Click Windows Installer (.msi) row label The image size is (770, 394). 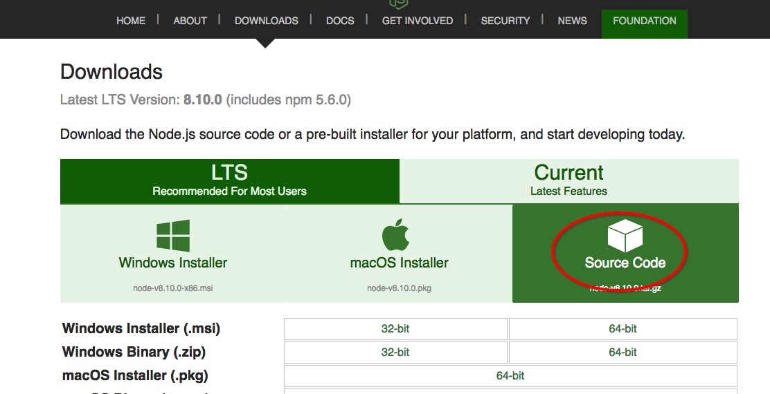pyautogui.click(x=141, y=328)
